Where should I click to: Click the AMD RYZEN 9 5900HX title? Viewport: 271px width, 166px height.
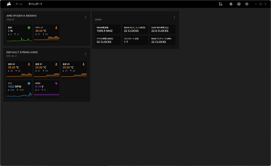[21, 16]
